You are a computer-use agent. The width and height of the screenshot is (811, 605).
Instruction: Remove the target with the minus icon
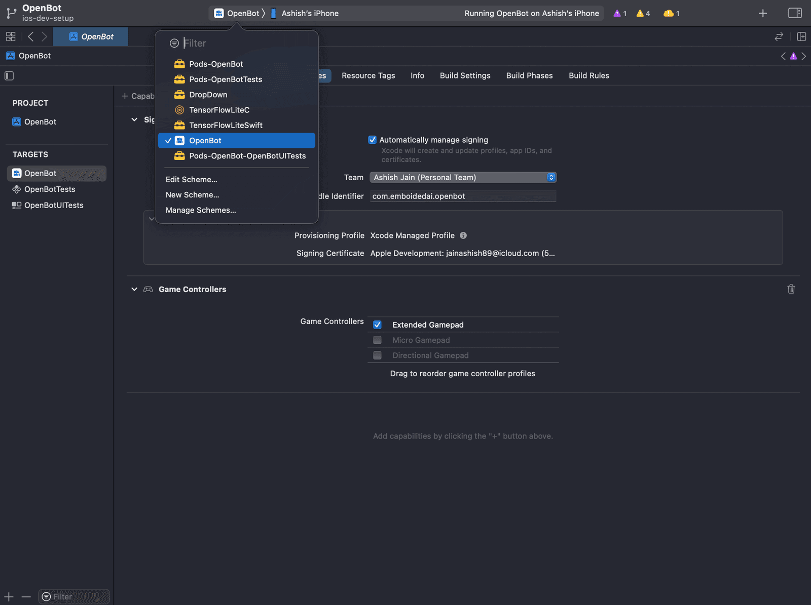(26, 597)
